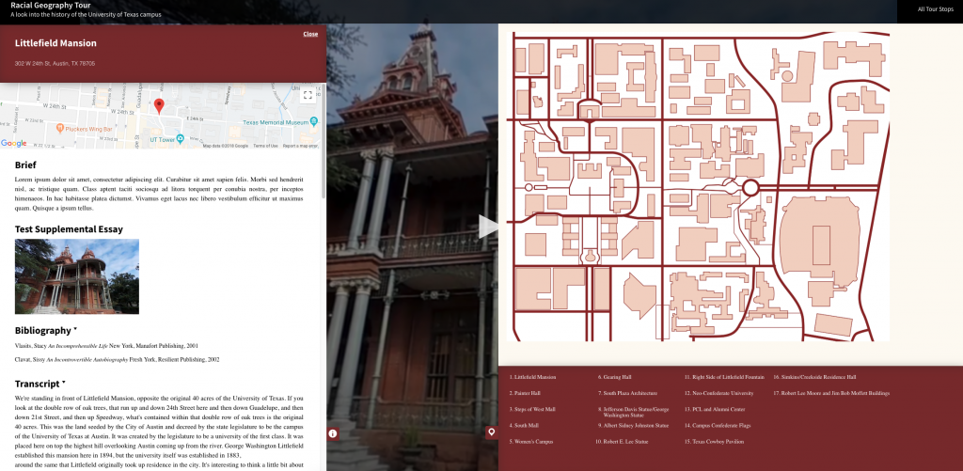
Task: Click the Brief section heading
Action: tap(25, 165)
